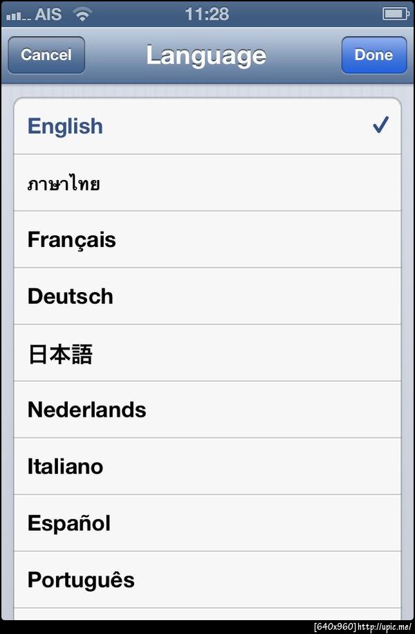
Task: Choose ภาษาไทย (Thai) language
Action: pos(64,183)
